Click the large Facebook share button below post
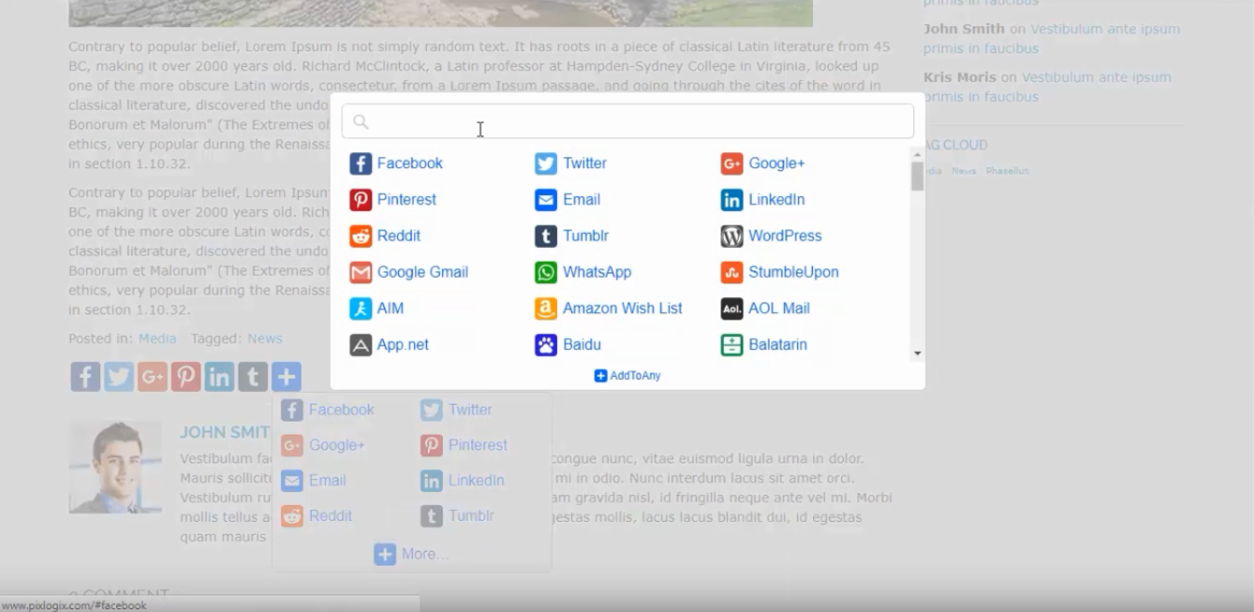The width and height of the screenshot is (1254, 612). (85, 376)
